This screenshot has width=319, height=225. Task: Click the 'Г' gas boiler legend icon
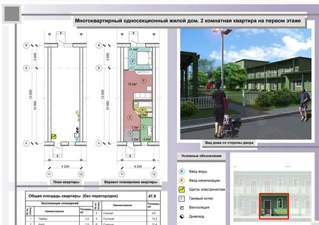[181, 199]
